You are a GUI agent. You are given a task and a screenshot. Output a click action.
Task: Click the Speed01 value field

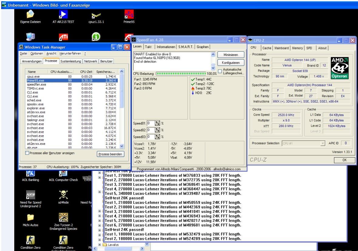coord(151,123)
